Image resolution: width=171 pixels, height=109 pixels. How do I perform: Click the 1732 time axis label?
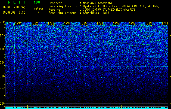click(35, 23)
